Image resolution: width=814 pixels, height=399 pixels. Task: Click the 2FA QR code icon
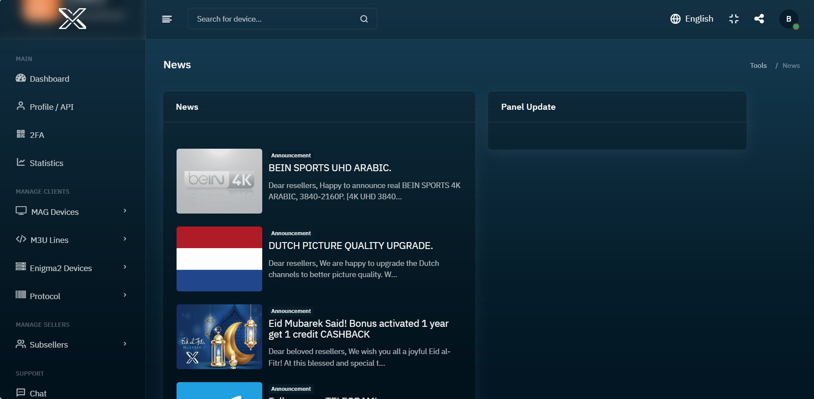tap(20, 134)
